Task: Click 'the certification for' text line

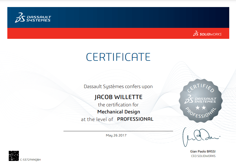Action: tap(118, 105)
